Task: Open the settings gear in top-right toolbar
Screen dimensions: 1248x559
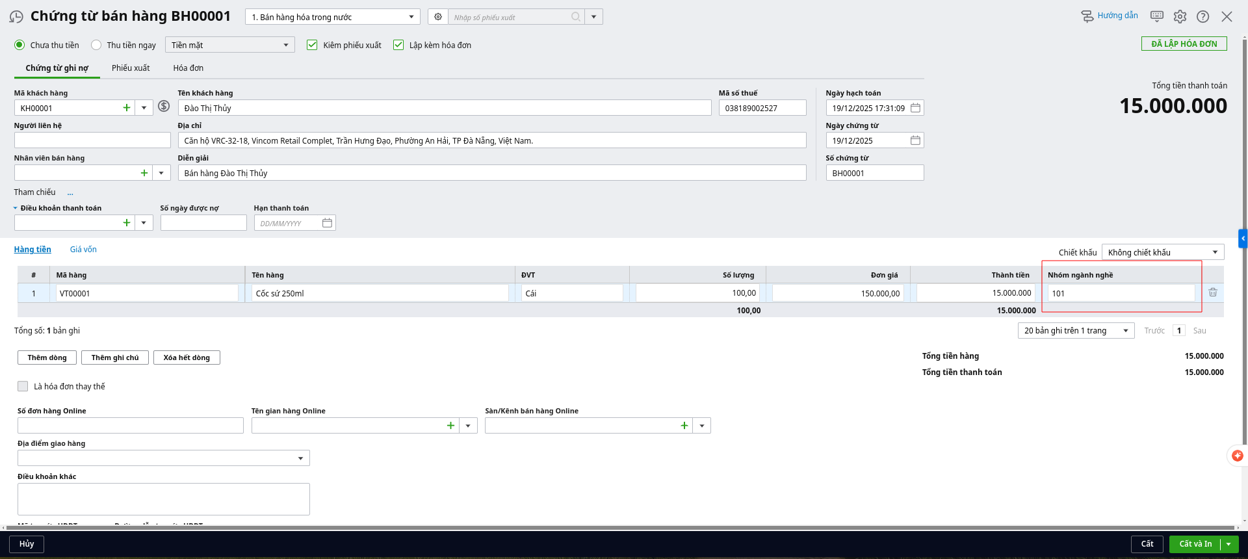Action: click(1180, 17)
